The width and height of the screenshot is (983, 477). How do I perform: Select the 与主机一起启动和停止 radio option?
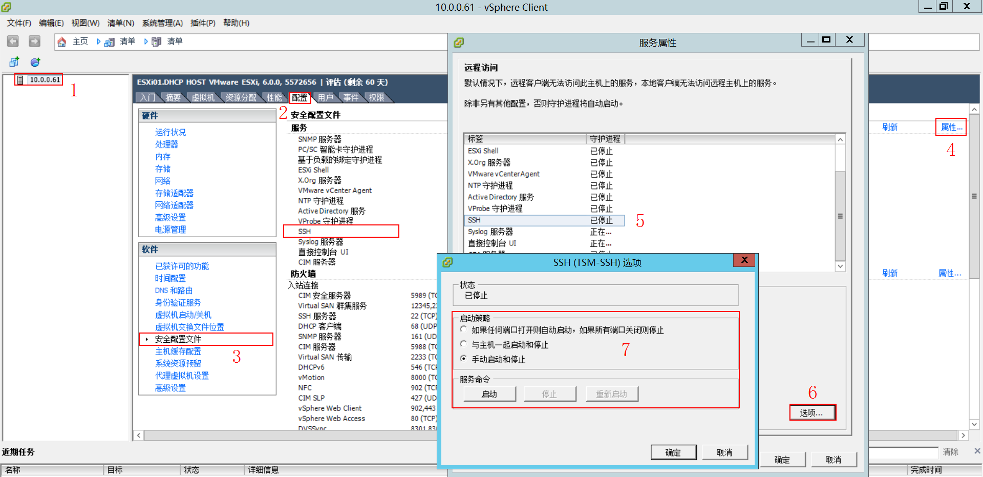463,344
